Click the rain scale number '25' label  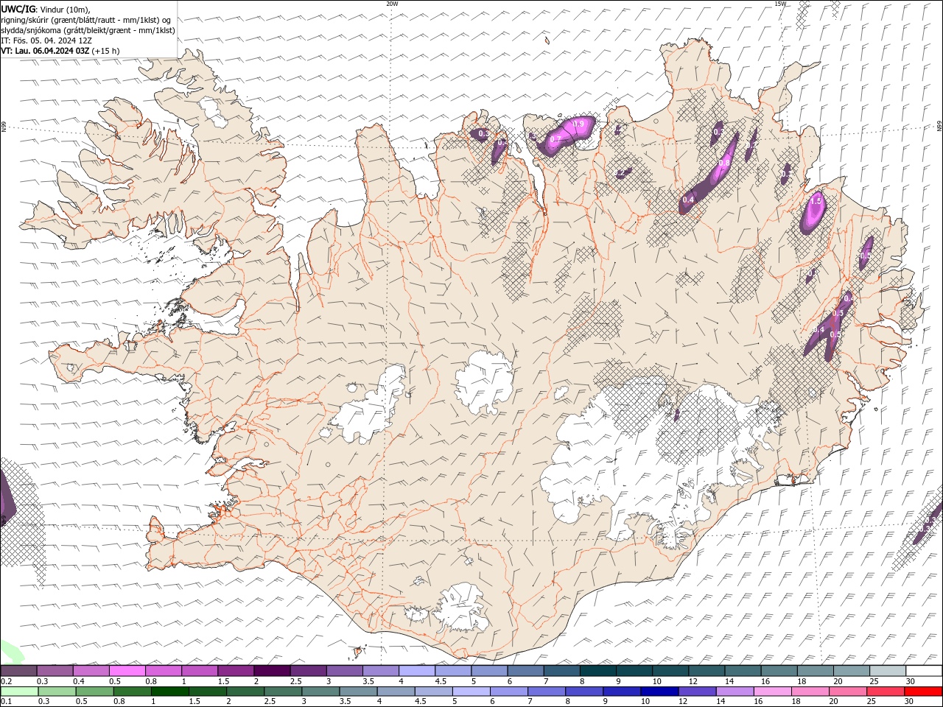pyautogui.click(x=873, y=701)
